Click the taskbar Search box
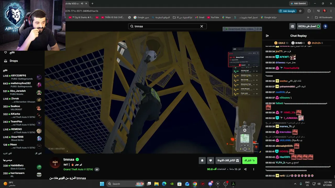335x188 pixels. (x=125, y=184)
